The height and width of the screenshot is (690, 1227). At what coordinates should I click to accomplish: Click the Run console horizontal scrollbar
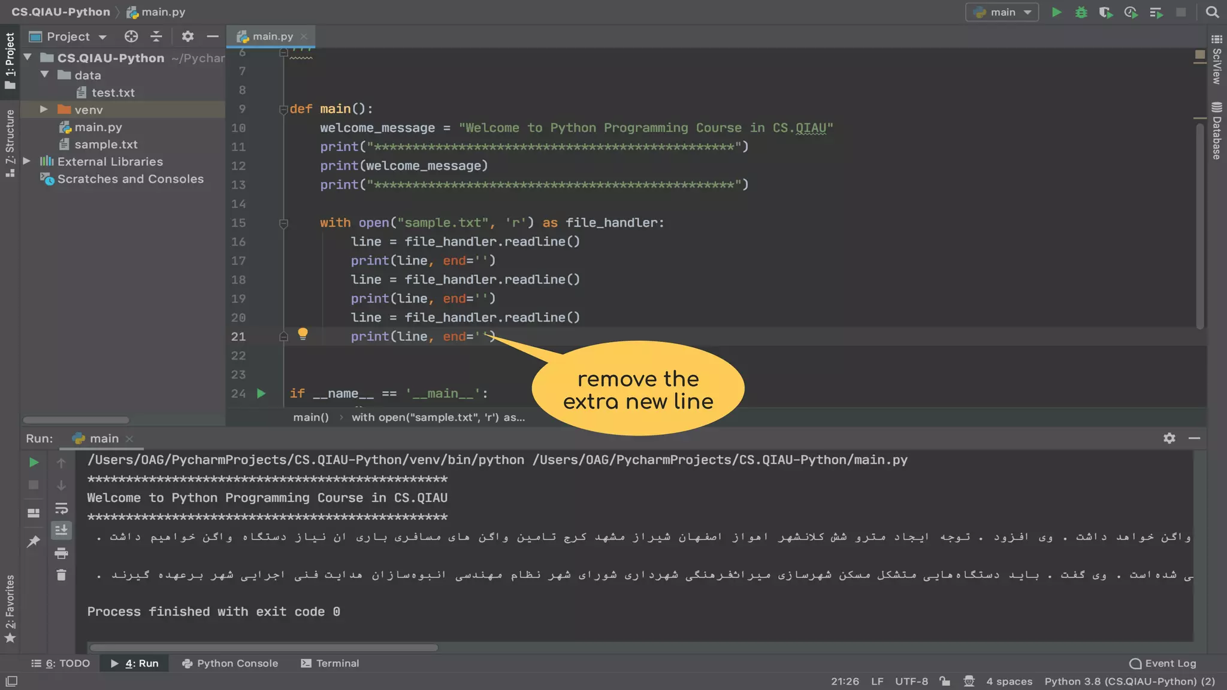(264, 647)
